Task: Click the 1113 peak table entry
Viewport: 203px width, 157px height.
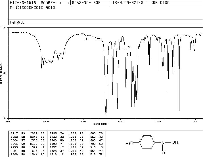Action: [x=76, y=147]
